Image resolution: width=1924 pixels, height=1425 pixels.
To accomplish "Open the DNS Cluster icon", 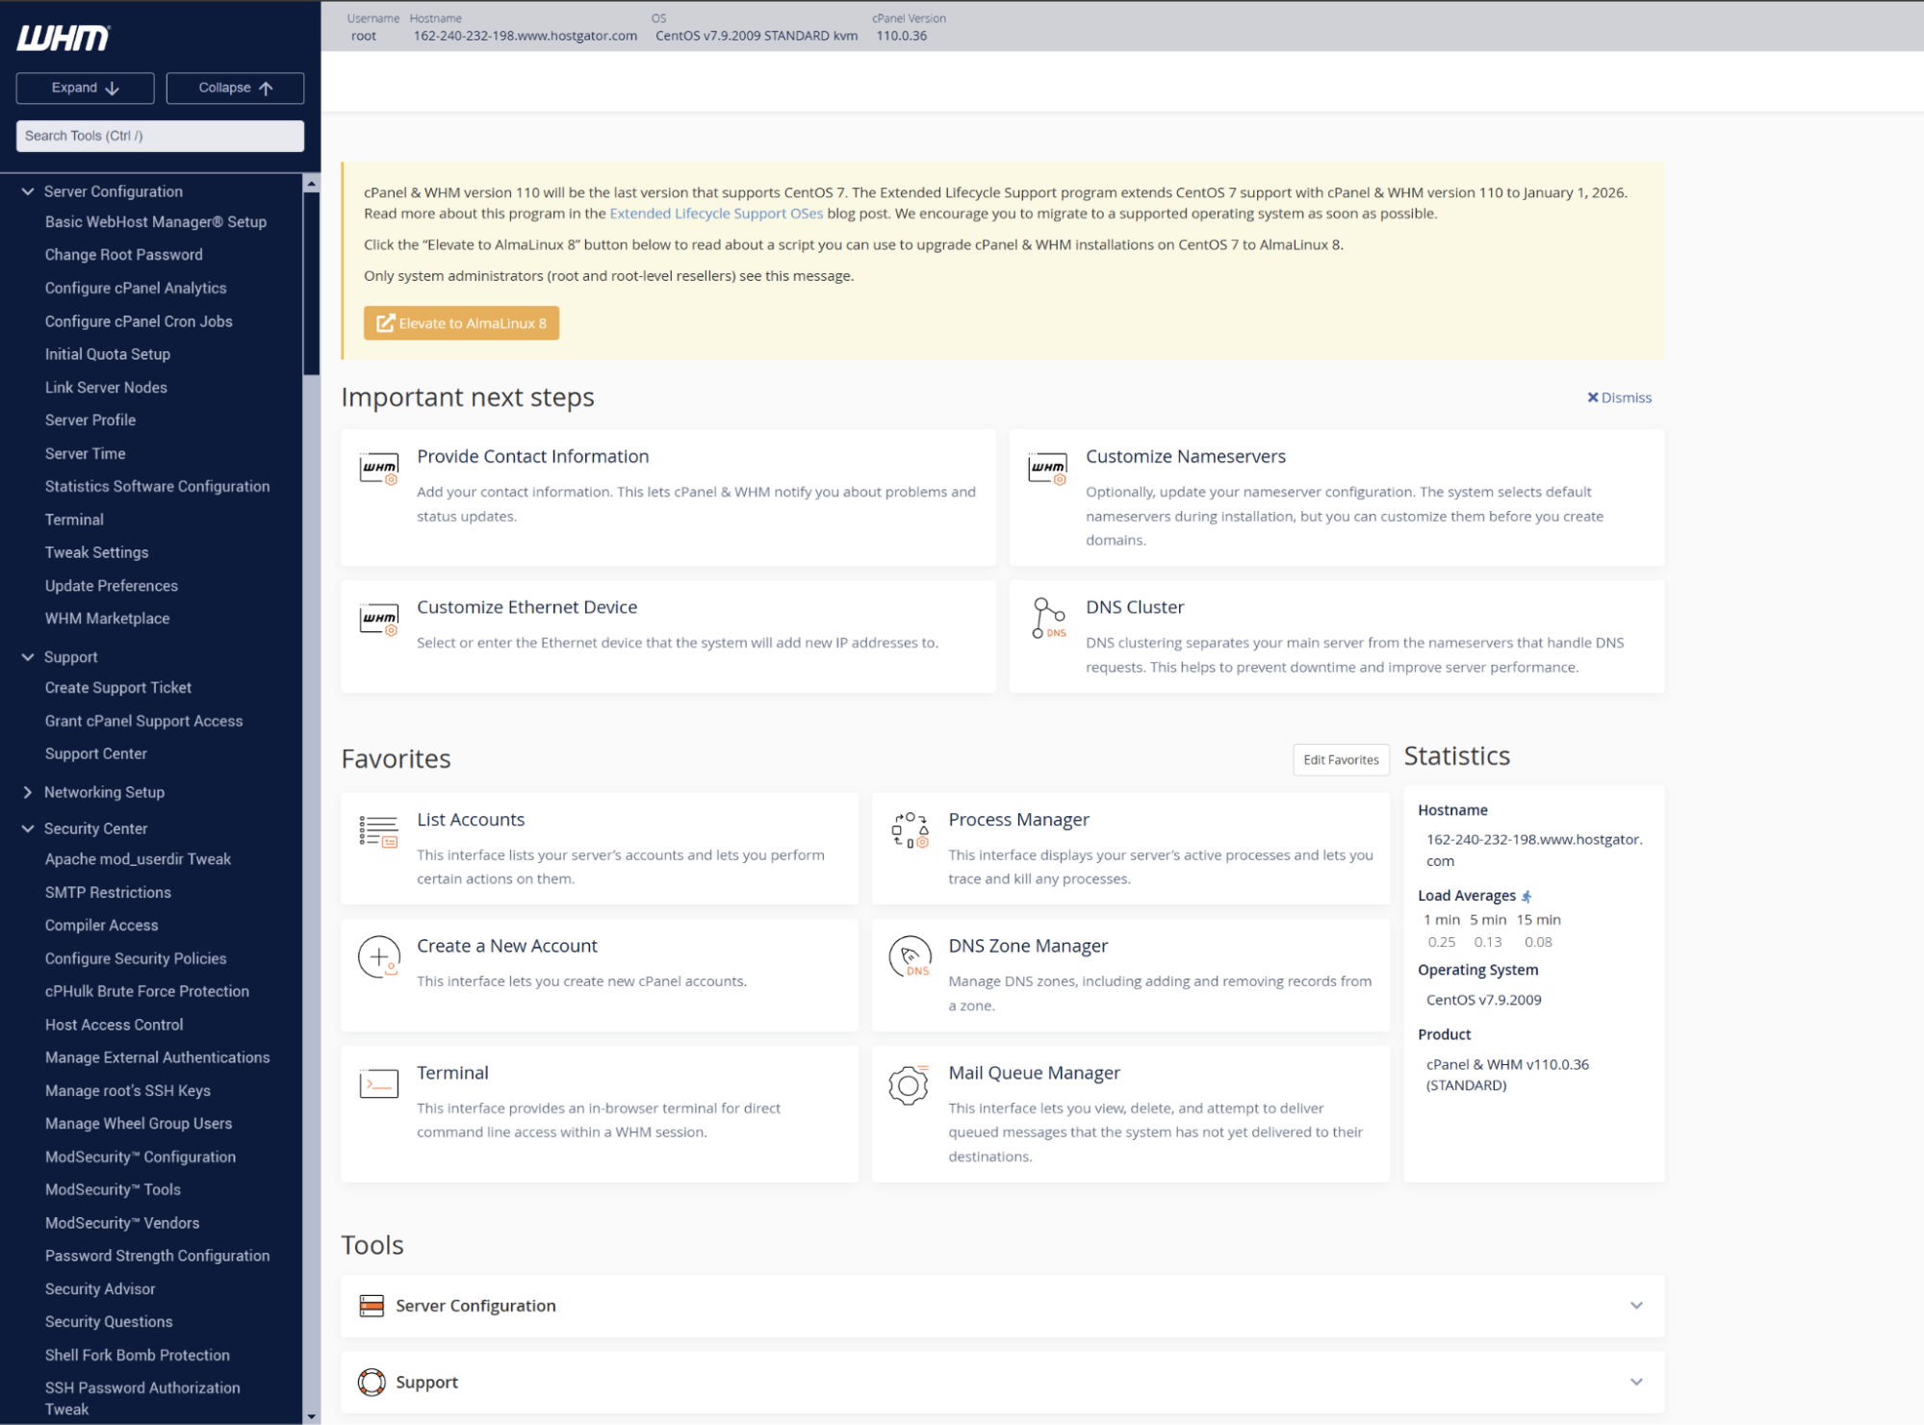I will [x=1048, y=618].
